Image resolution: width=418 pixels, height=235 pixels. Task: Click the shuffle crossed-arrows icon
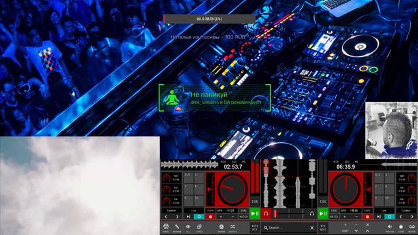pyautogui.click(x=233, y=227)
